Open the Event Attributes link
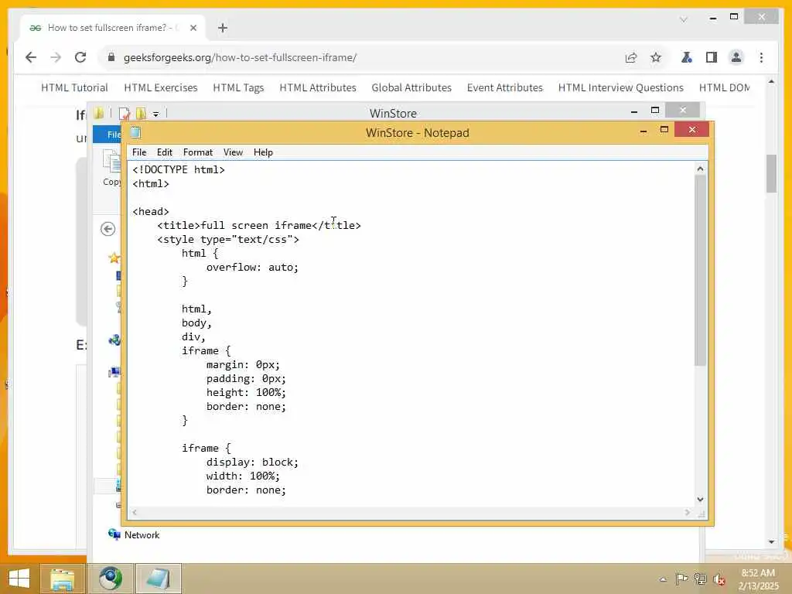The image size is (792, 594). click(x=504, y=87)
